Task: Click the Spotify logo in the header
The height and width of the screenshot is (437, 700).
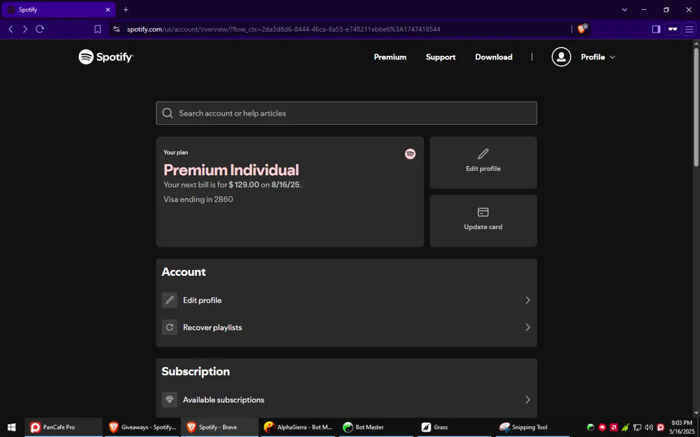Action: [106, 57]
